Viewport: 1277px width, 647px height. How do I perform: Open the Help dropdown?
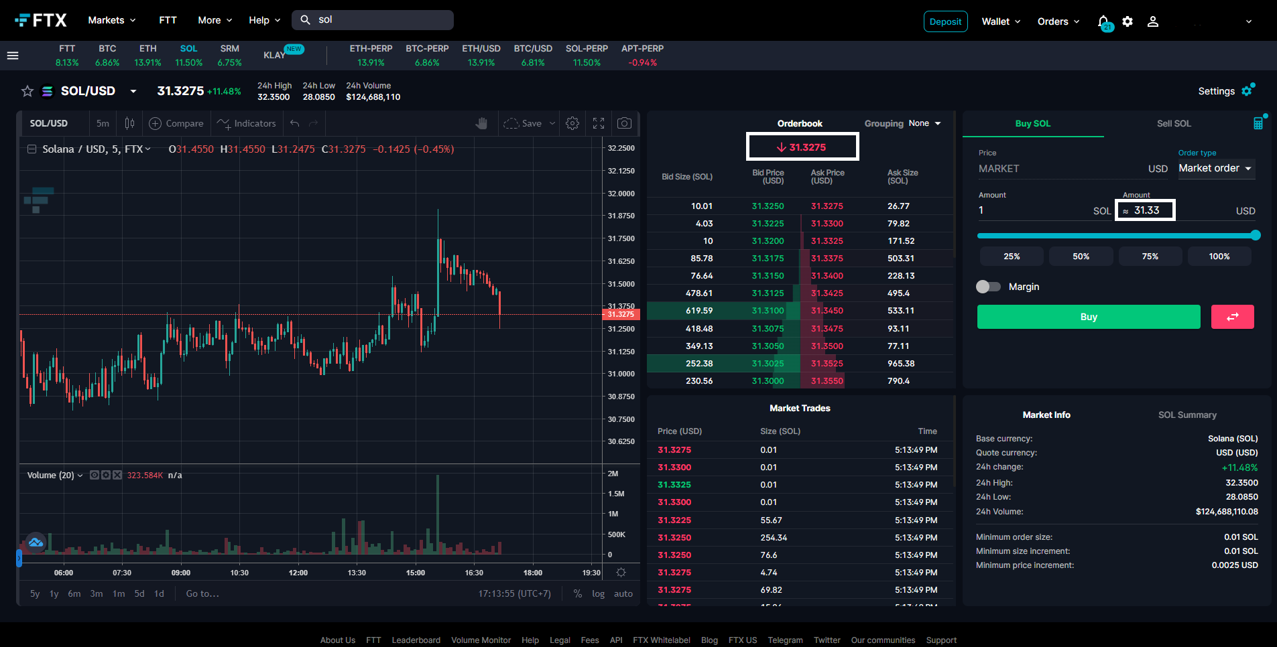click(265, 20)
